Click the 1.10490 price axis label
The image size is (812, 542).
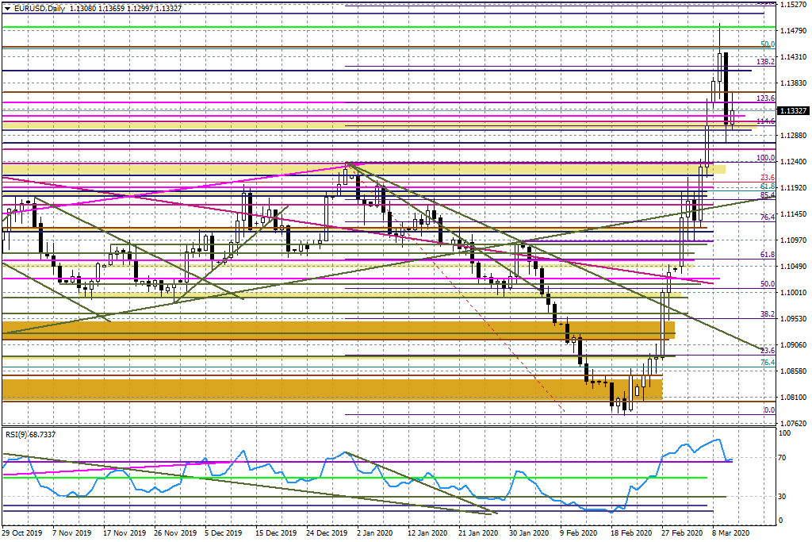coord(793,267)
